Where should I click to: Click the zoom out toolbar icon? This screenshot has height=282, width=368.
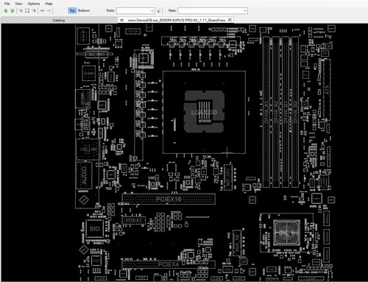[13, 10]
